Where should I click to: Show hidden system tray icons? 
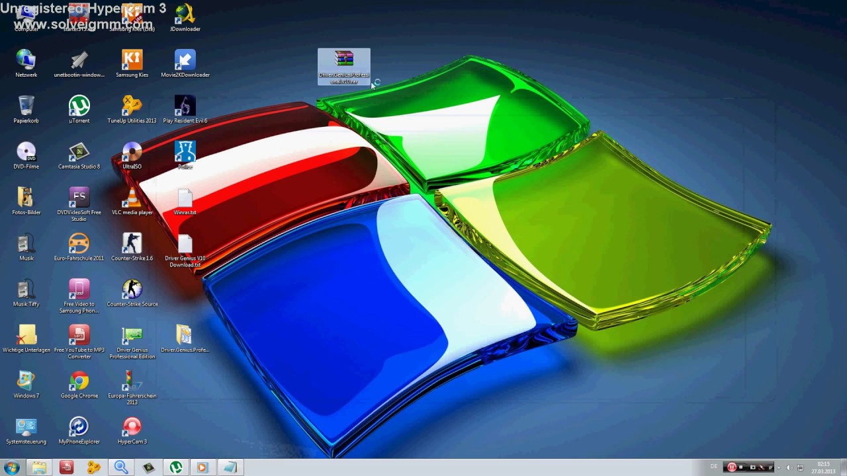(x=779, y=467)
